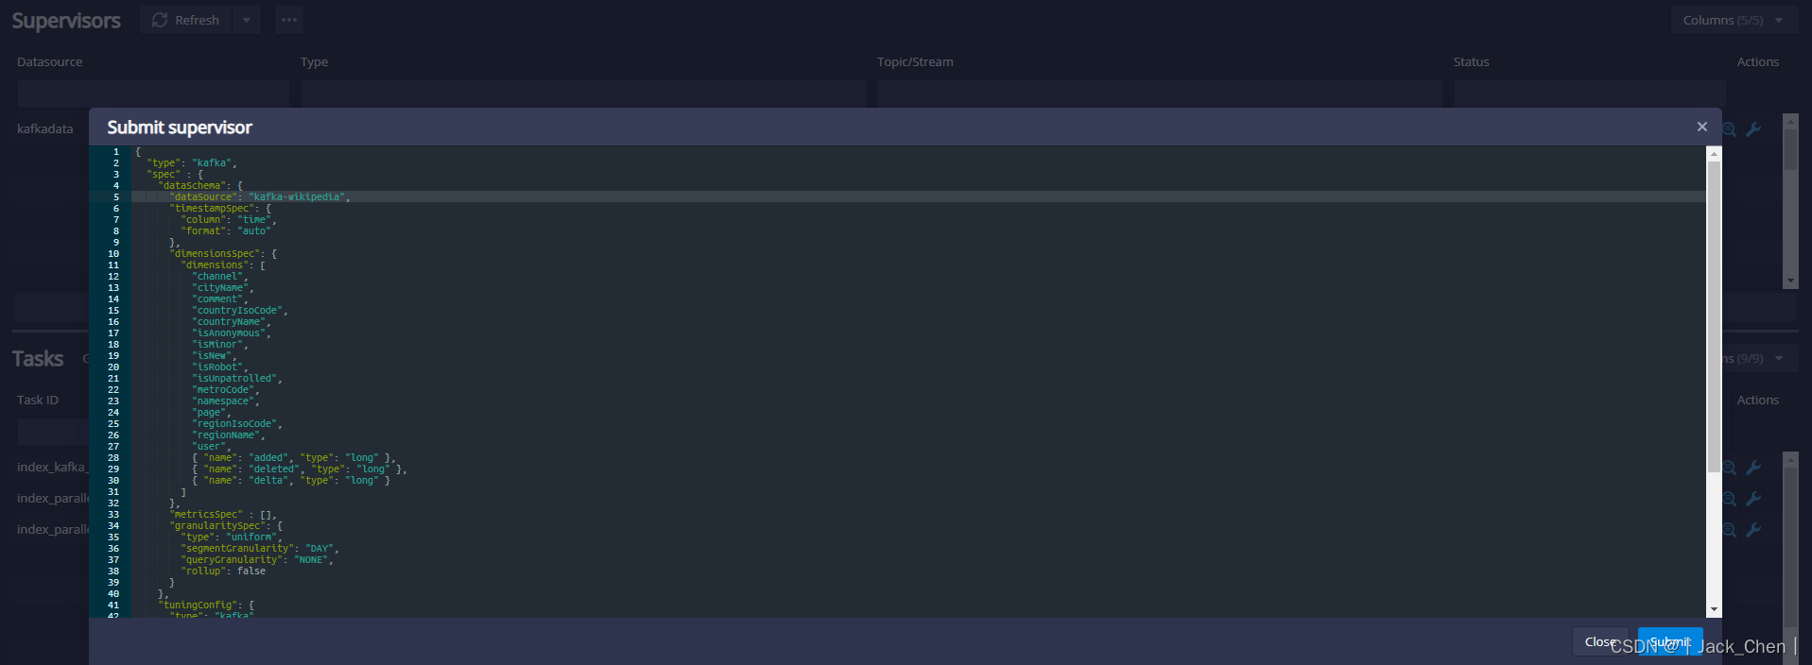Open wrench actions for the kafkadata supervisor
Viewport: 1812px width, 665px height.
point(1753,129)
